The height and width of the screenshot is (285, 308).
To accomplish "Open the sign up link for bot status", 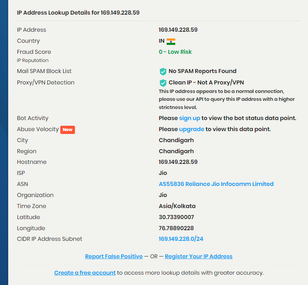I will point(190,118).
